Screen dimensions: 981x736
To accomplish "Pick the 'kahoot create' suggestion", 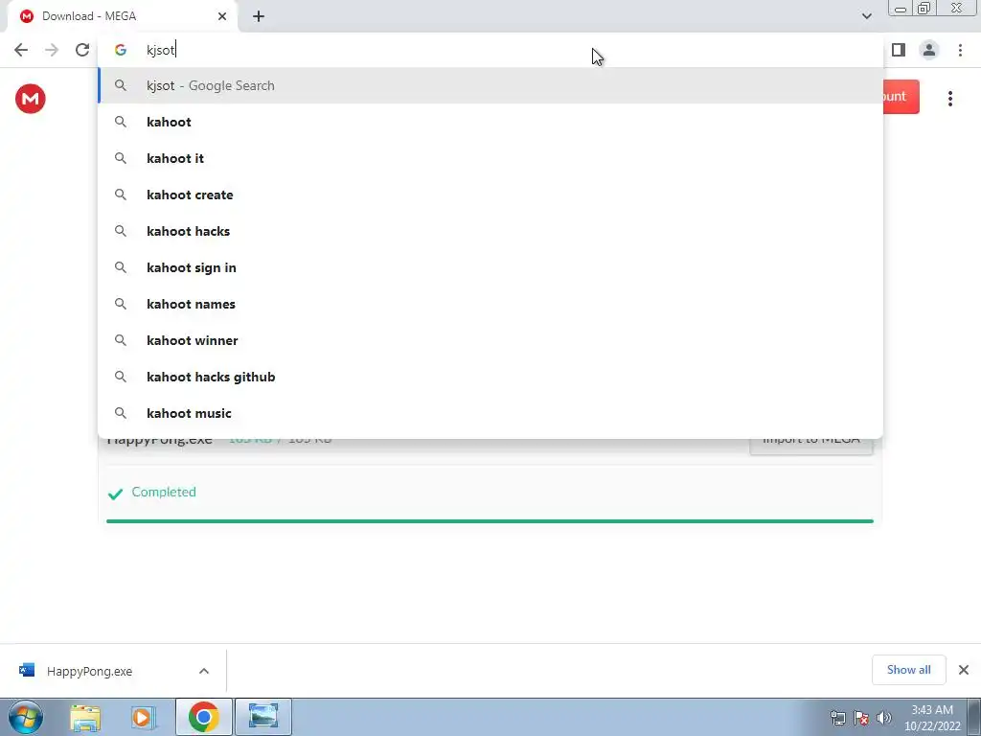I will 490,195.
